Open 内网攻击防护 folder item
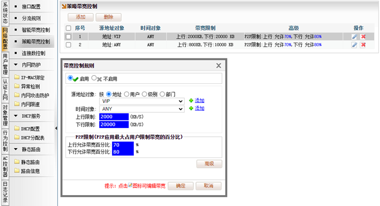 point(32,95)
